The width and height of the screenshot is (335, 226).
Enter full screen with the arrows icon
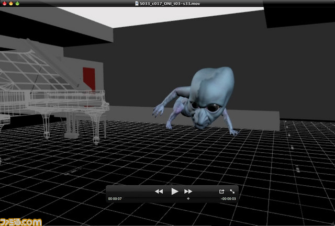[232, 191]
